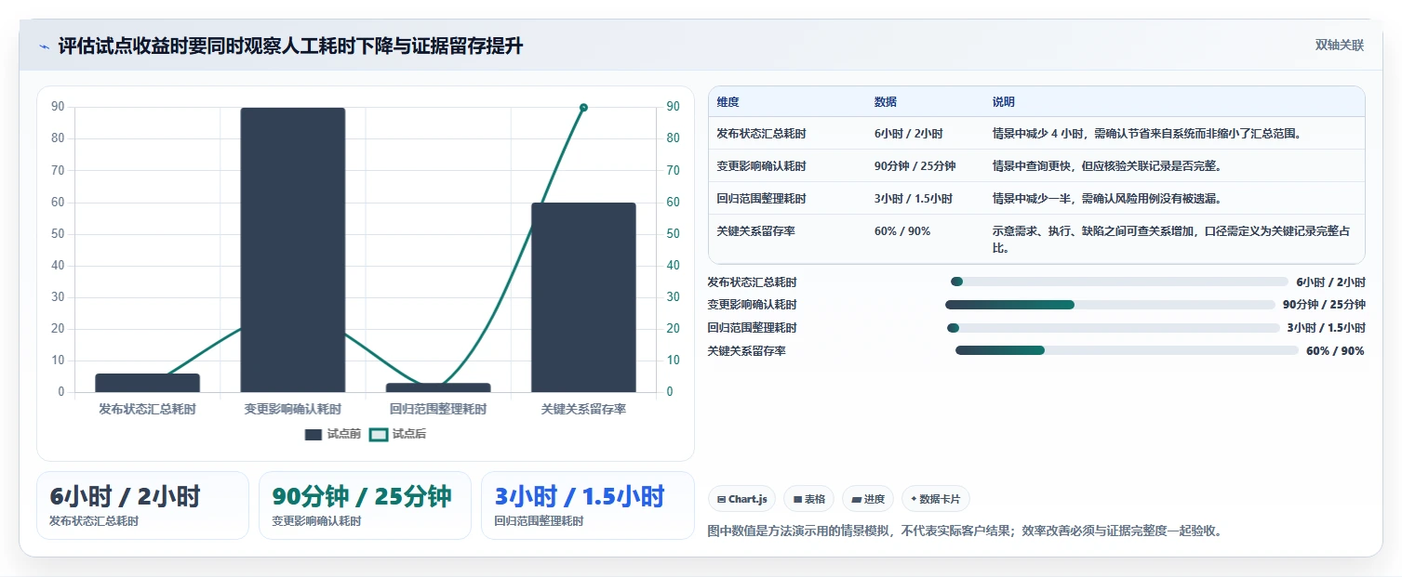Viewport: 1402px width, 577px height.
Task: Click the Chart.js chip
Action: [741, 499]
